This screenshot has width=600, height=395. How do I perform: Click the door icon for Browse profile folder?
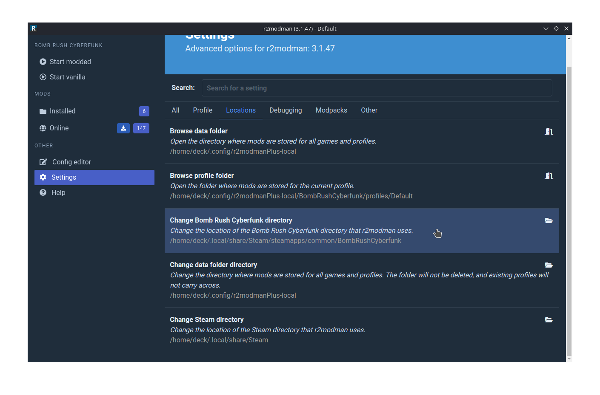[549, 176]
